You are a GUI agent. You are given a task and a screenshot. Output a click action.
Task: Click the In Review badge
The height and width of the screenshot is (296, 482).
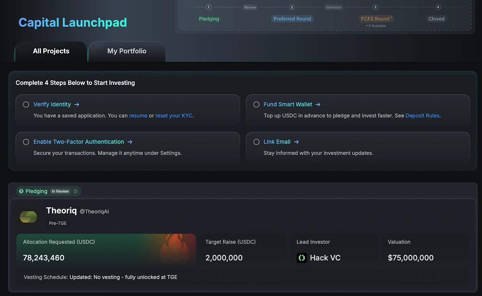coord(60,191)
